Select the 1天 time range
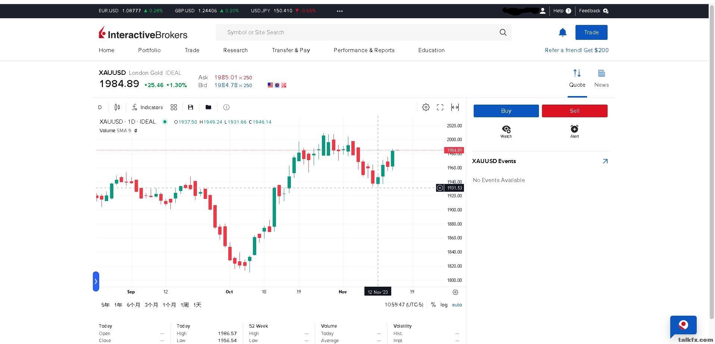The image size is (715, 344). coord(197,305)
